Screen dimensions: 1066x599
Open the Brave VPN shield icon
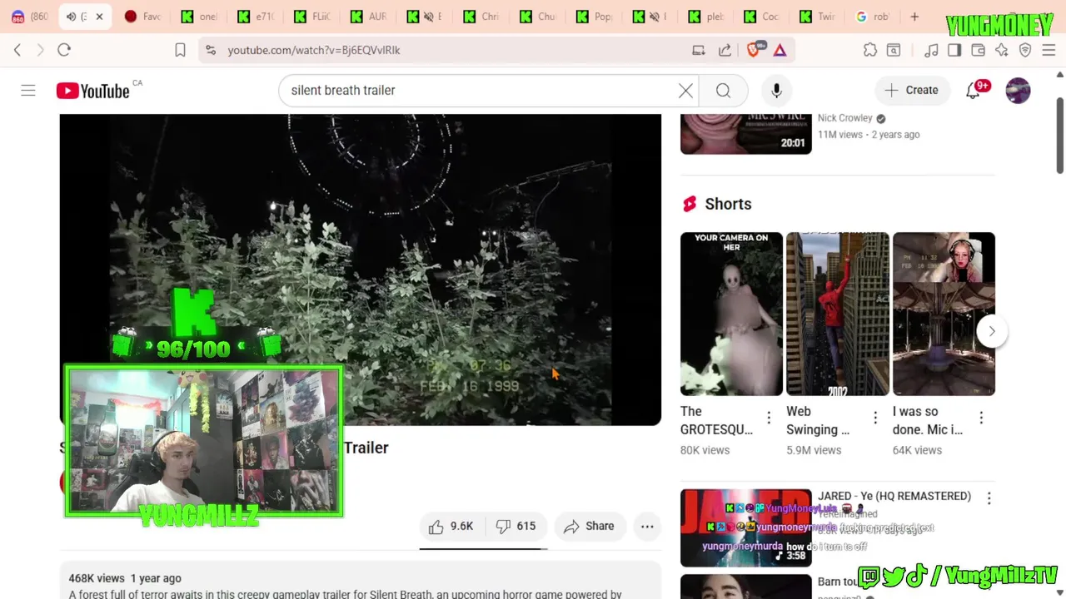coord(1025,50)
